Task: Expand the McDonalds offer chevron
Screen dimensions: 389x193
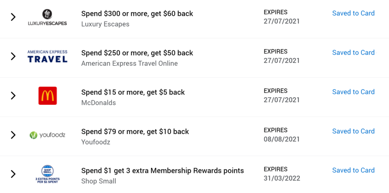Action: [13, 96]
